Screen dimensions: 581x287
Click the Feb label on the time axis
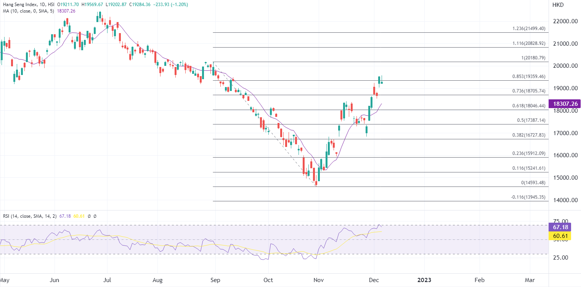(x=480, y=281)
